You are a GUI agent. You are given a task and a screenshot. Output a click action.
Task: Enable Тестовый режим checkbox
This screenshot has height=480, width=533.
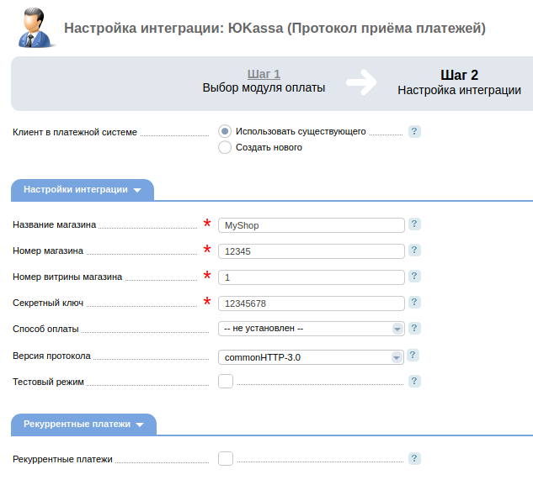click(226, 381)
